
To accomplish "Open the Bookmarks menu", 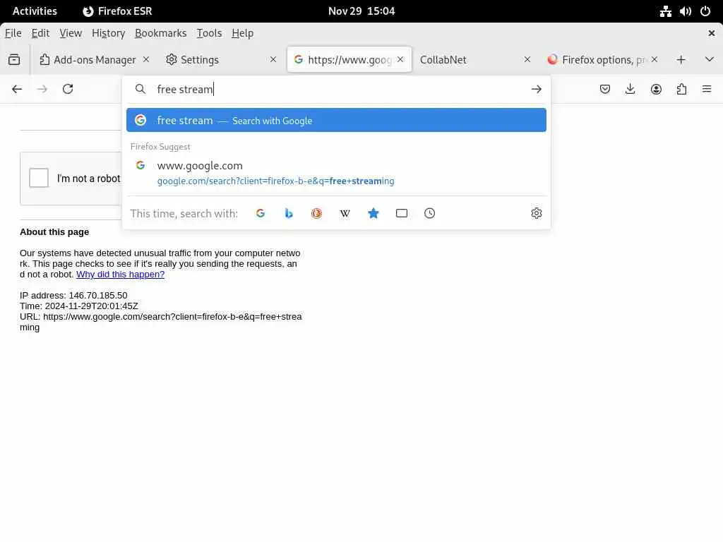I will pos(160,33).
